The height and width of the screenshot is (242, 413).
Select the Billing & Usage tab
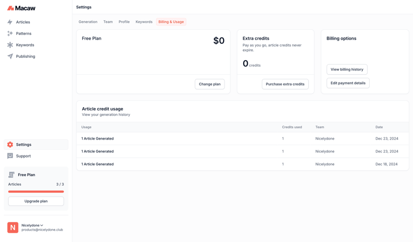click(x=171, y=22)
